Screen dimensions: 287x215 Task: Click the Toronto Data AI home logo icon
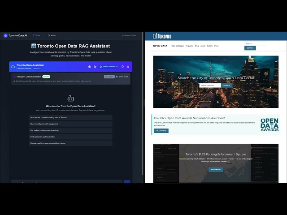tap(5, 35)
